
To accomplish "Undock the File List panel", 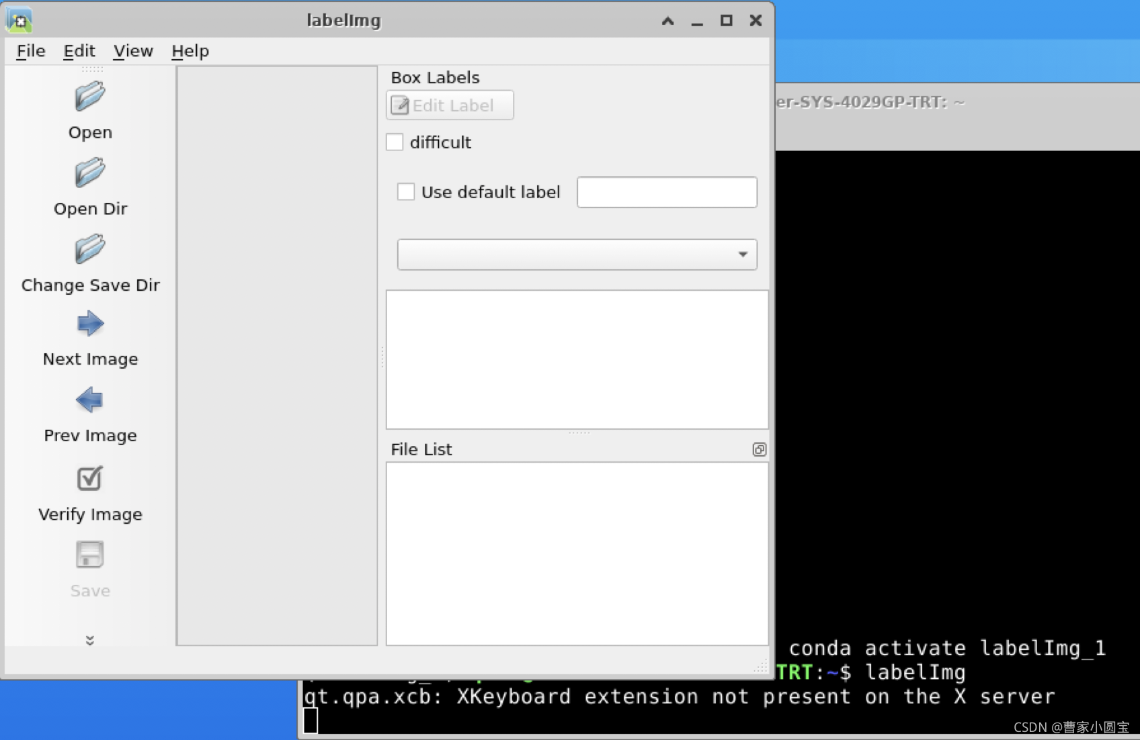I will point(759,449).
